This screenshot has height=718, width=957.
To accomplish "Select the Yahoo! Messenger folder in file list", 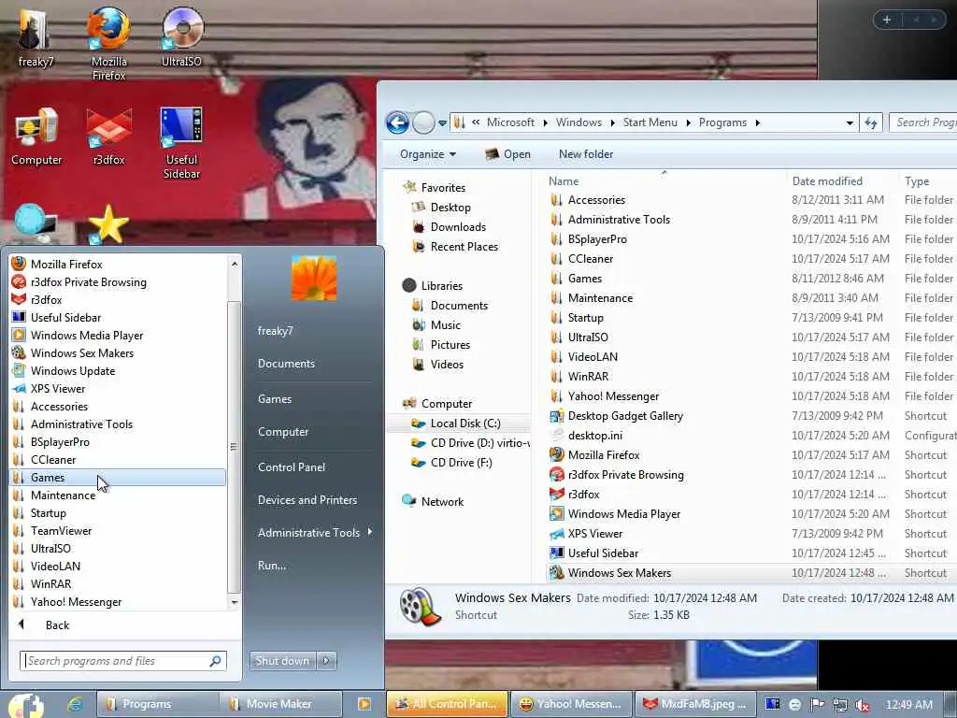I will tap(613, 396).
